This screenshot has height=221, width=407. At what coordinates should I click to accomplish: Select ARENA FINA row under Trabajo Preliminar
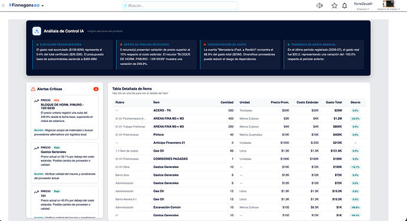pyautogui.click(x=239, y=127)
